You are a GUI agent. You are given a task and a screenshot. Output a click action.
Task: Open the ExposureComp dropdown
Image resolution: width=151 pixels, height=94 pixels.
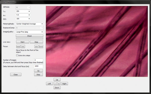pos(29,28)
